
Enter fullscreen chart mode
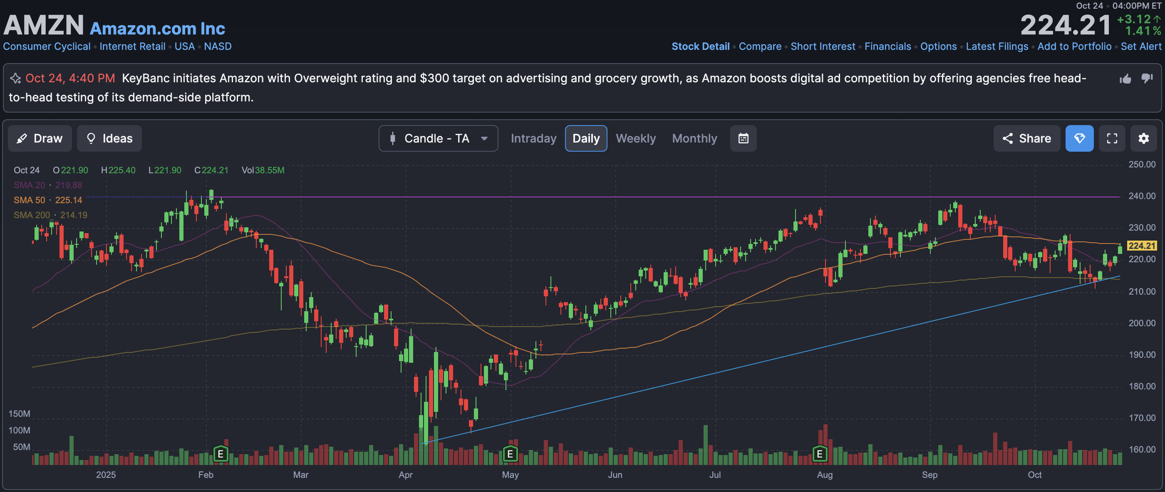click(x=1112, y=138)
